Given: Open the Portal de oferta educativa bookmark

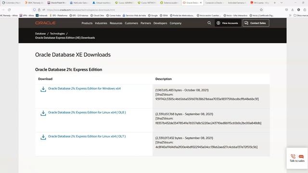Looking at the screenshot, I should pos(182,15).
